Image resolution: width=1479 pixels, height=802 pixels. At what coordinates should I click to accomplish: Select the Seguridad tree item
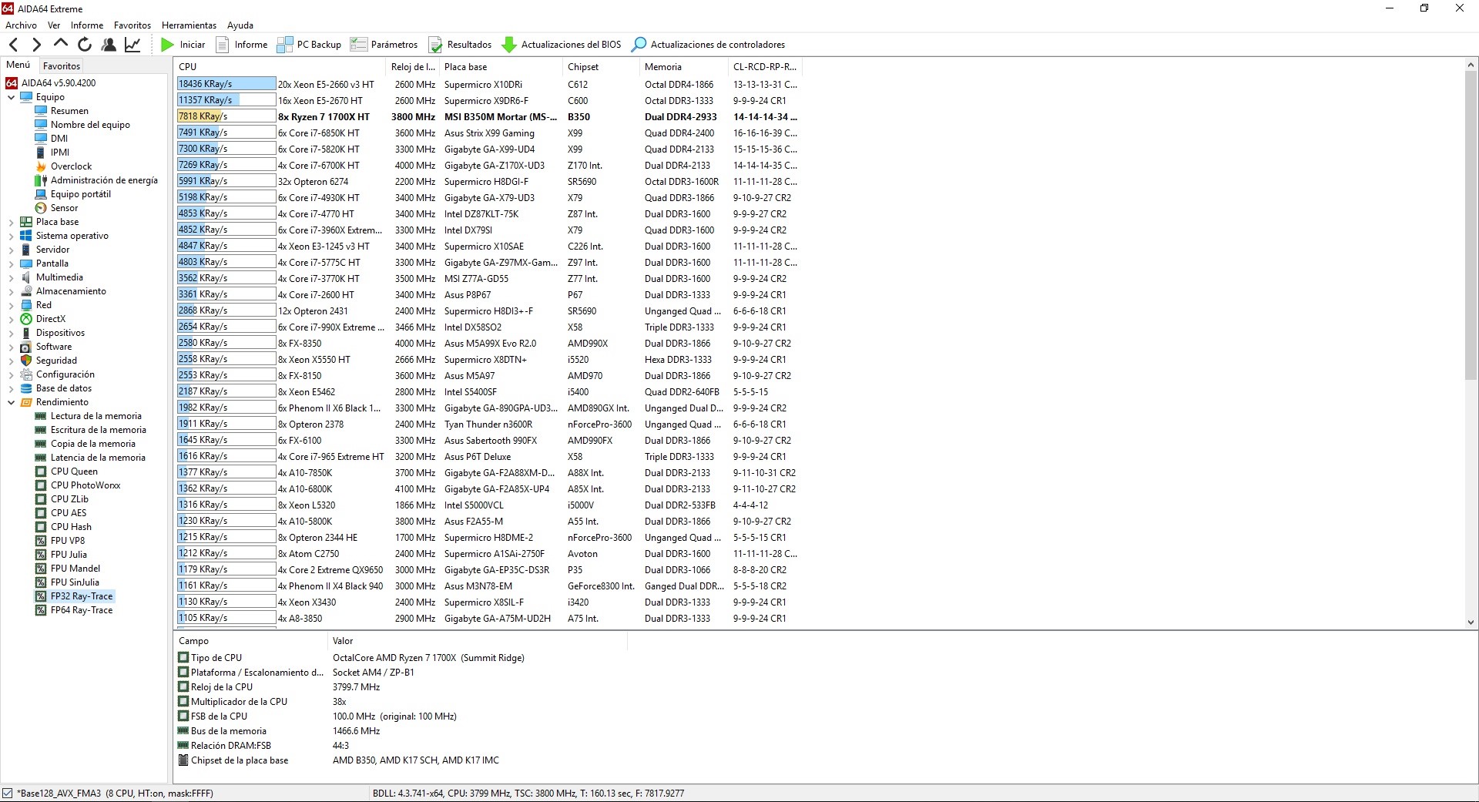56,361
